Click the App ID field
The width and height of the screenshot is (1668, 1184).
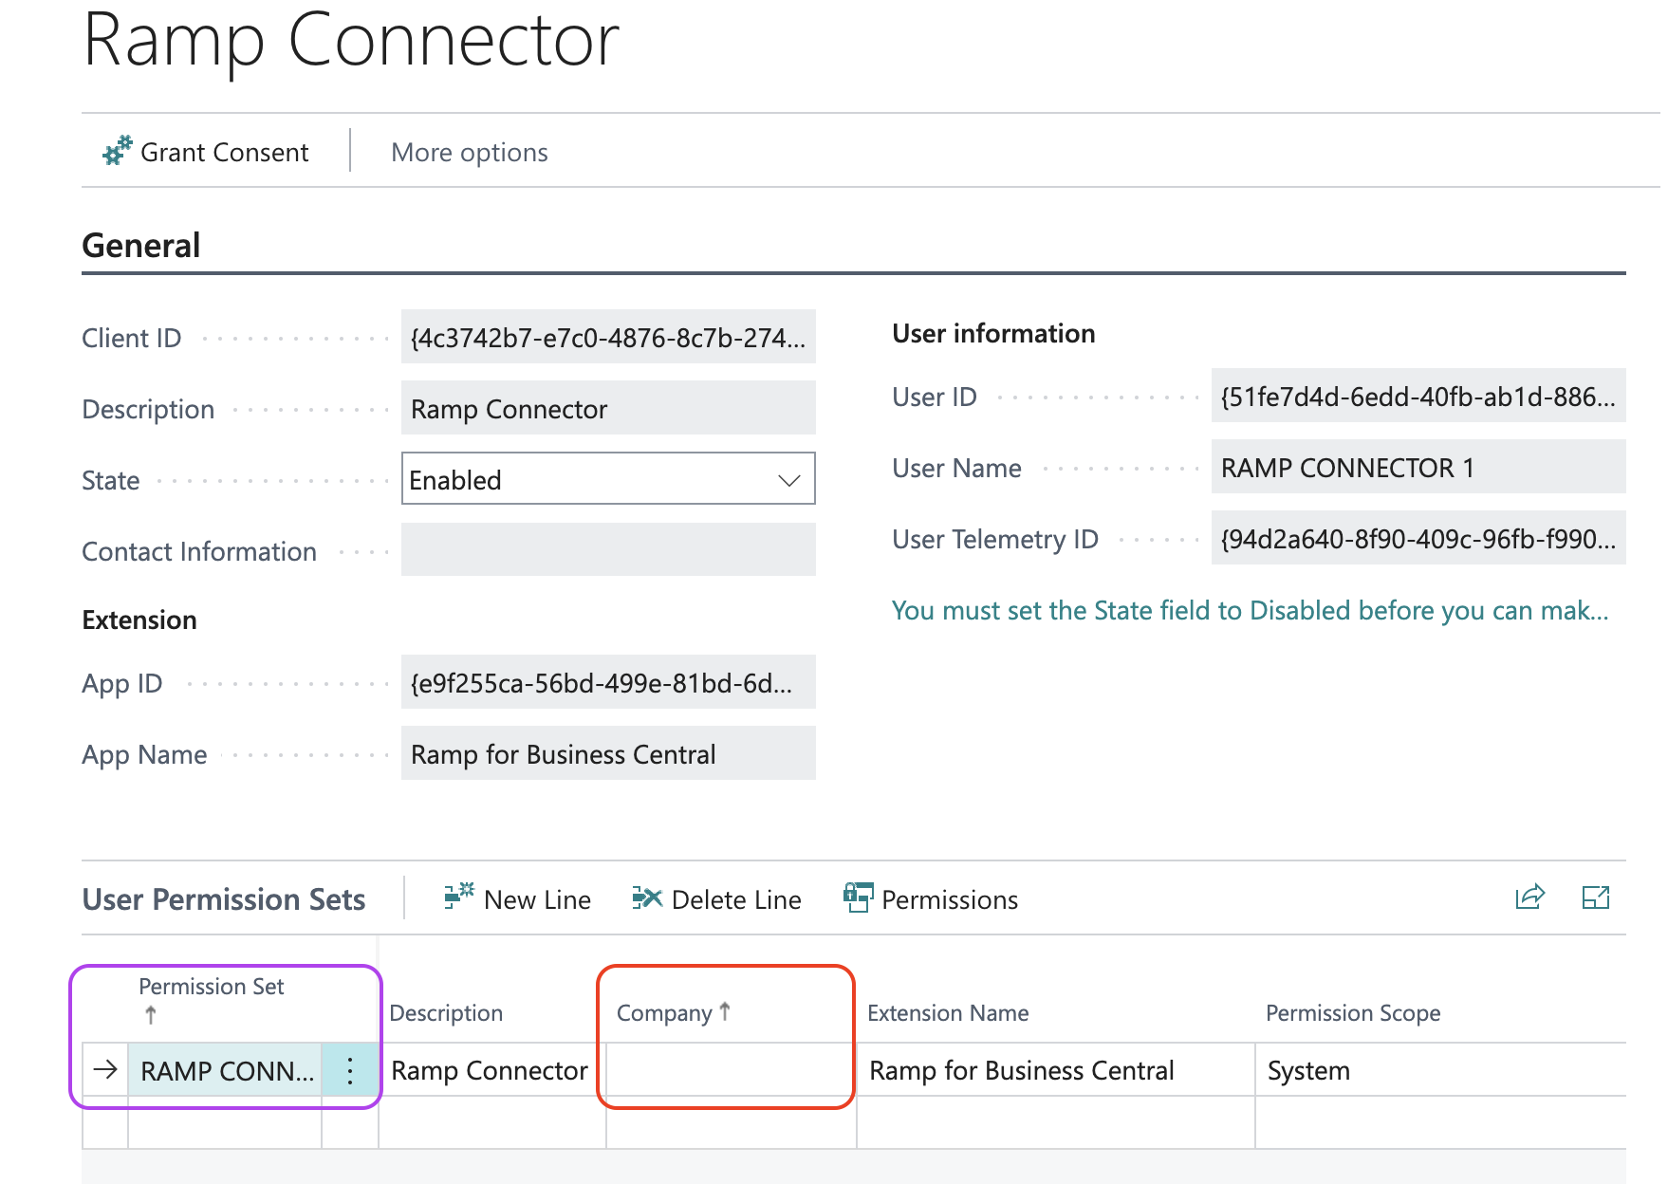608,682
